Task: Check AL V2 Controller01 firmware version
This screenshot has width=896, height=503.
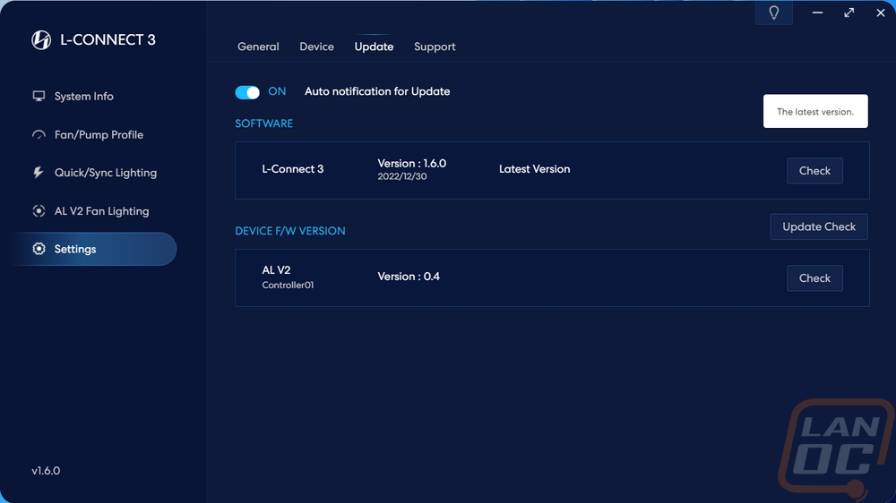Action: coord(814,278)
